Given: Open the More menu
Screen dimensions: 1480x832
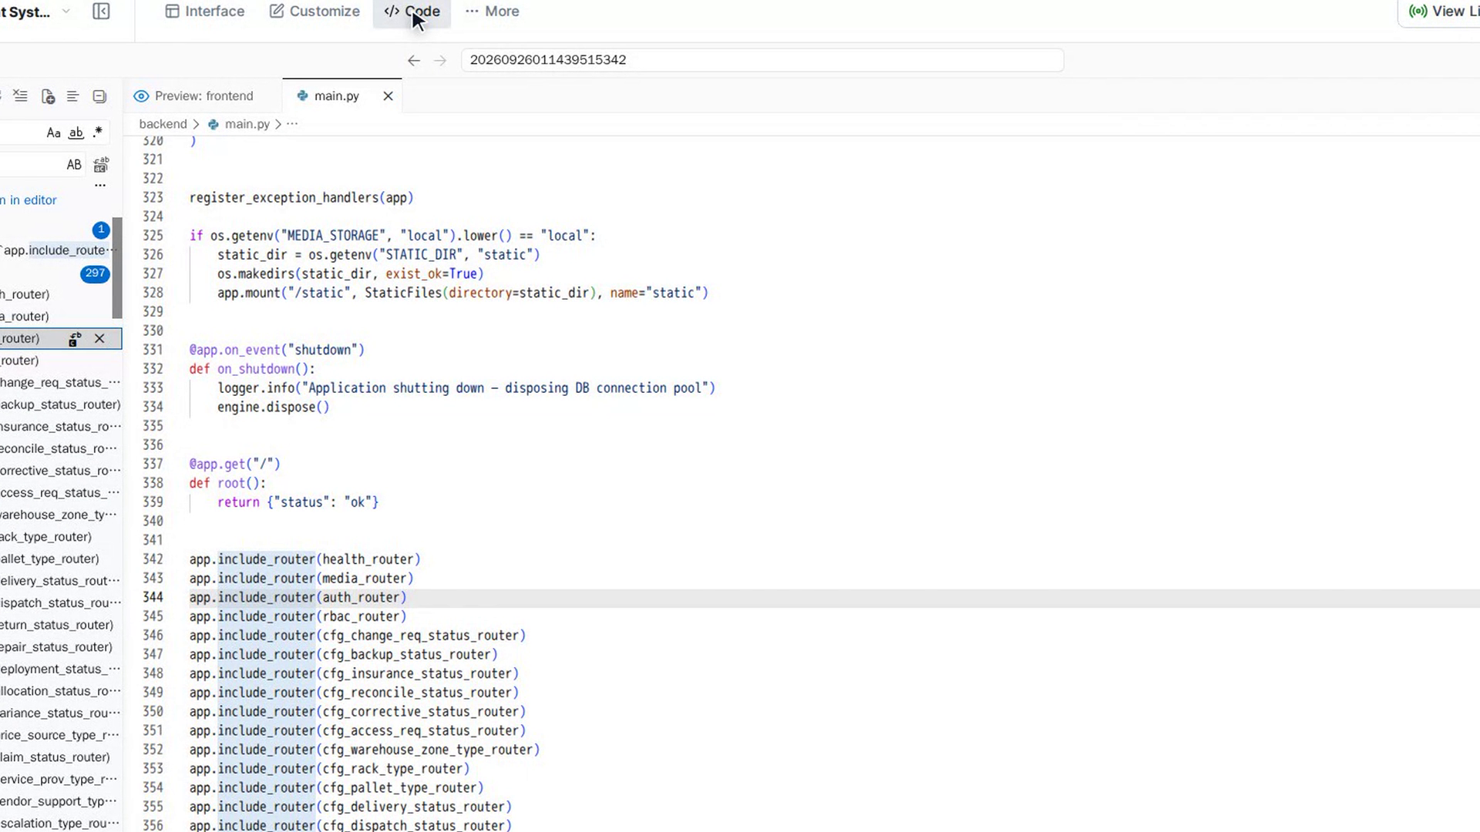Looking at the screenshot, I should click(493, 12).
